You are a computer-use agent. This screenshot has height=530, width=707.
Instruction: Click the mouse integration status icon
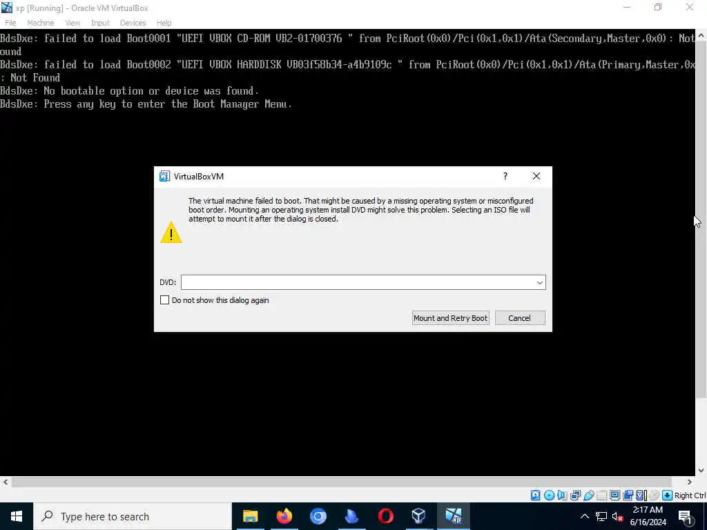654,495
